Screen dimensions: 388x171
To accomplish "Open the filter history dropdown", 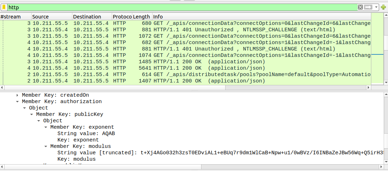I will (x=376, y=7).
